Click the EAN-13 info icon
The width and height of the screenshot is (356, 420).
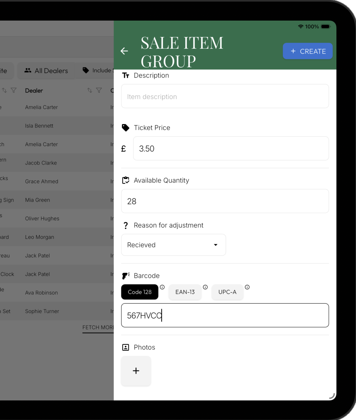205,287
